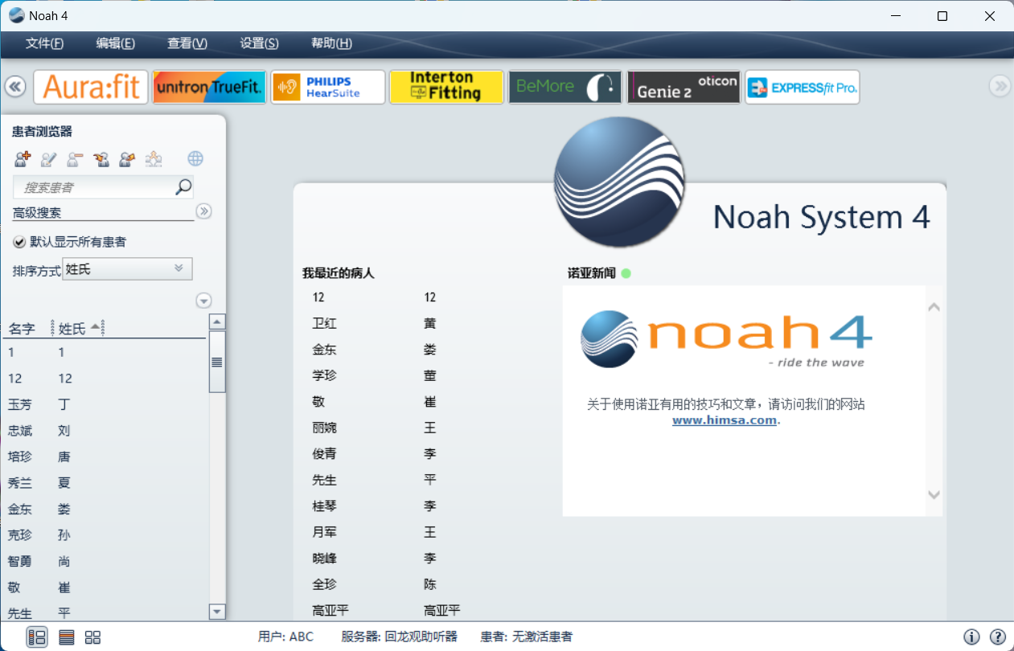Image resolution: width=1014 pixels, height=651 pixels.
Task: Click the Noah System 4 globe logo
Action: click(619, 182)
